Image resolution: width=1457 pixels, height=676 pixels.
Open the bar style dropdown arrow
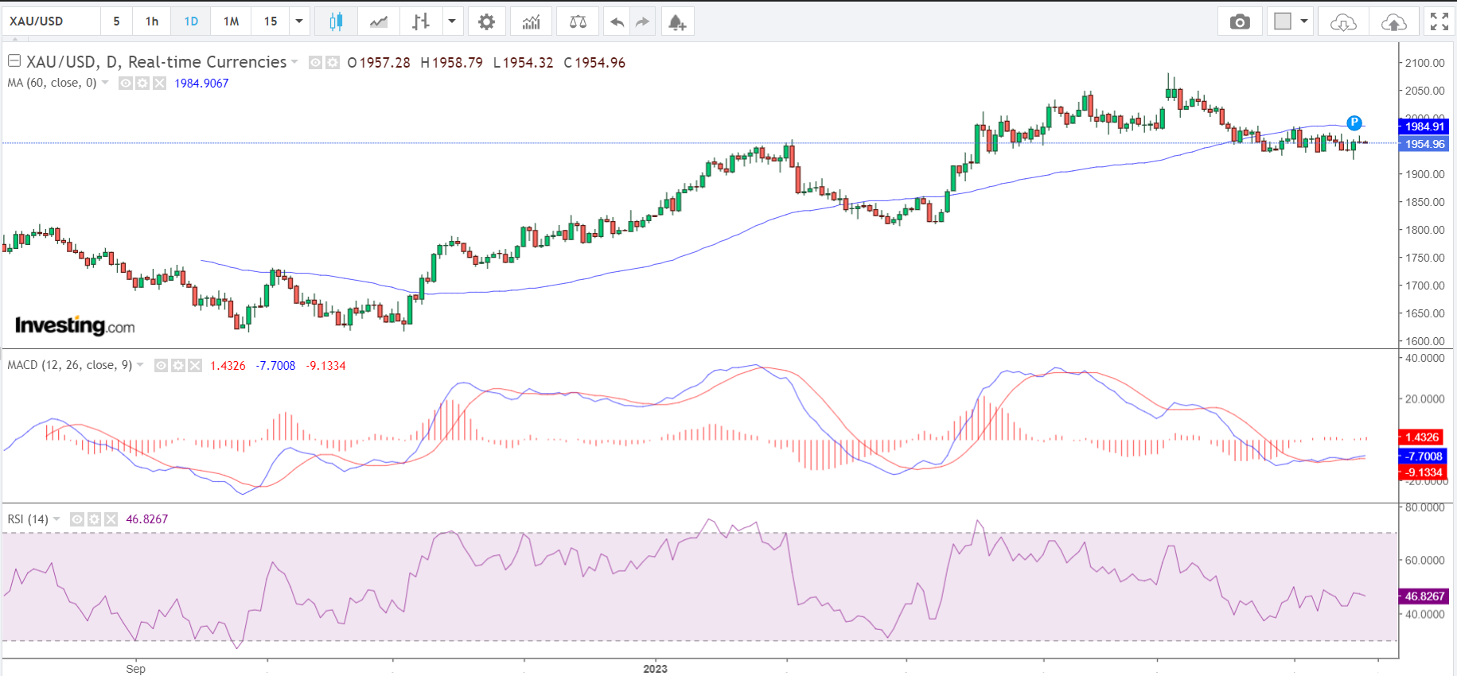coord(452,21)
